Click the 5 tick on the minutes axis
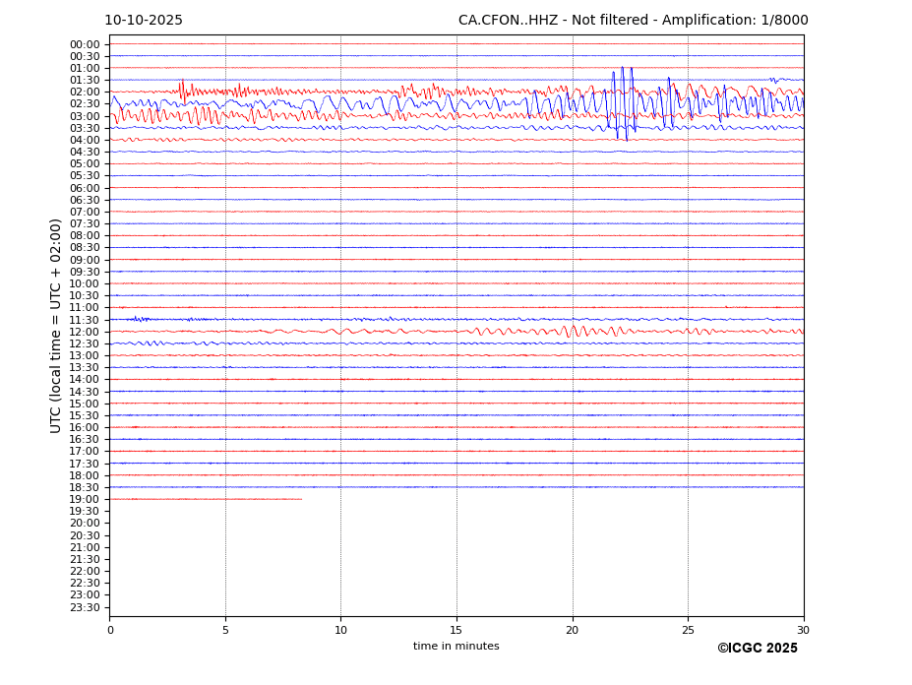 (225, 630)
